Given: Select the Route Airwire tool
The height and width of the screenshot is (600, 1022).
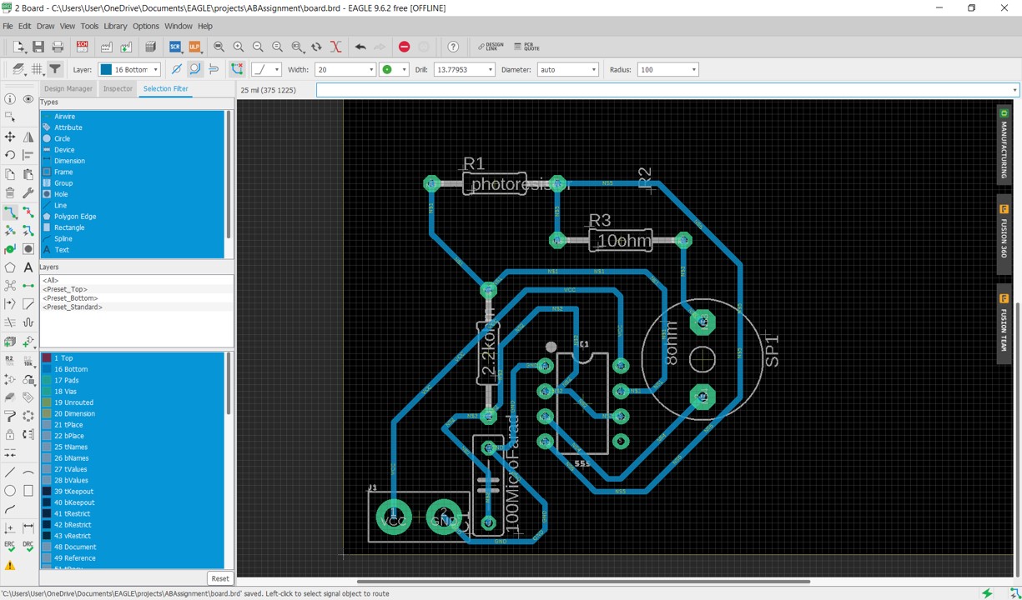Looking at the screenshot, I should click(x=10, y=212).
